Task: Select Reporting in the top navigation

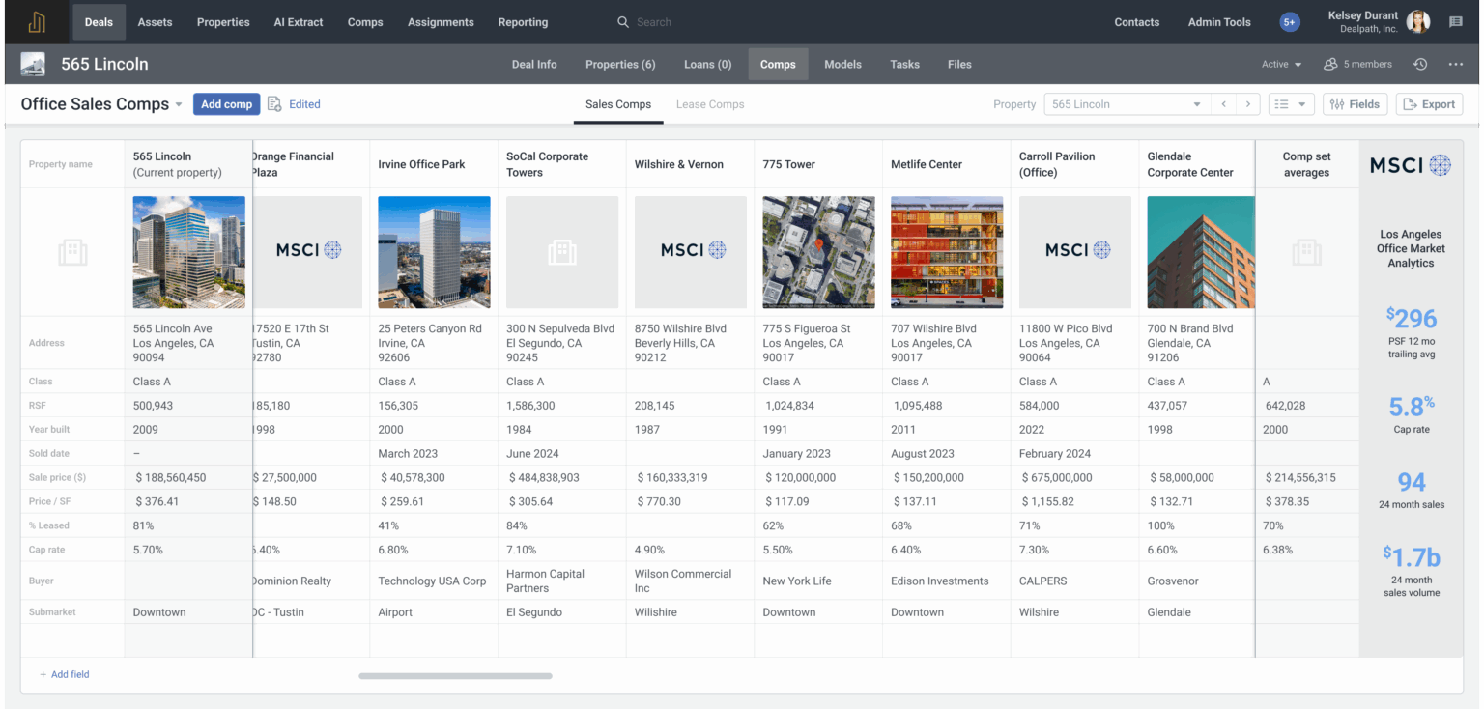Action: tap(523, 22)
